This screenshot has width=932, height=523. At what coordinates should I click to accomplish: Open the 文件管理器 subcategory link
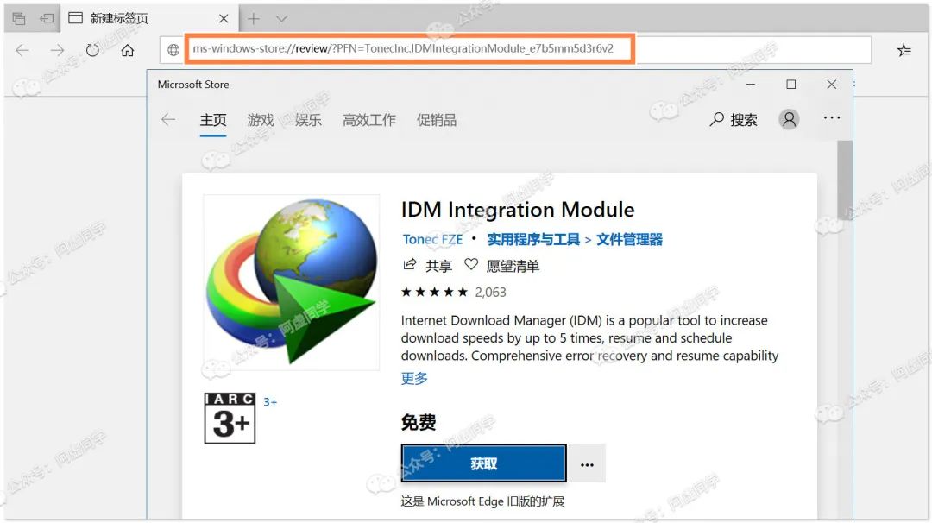pos(629,240)
